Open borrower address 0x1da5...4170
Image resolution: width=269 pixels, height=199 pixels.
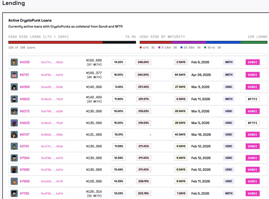click(x=52, y=181)
